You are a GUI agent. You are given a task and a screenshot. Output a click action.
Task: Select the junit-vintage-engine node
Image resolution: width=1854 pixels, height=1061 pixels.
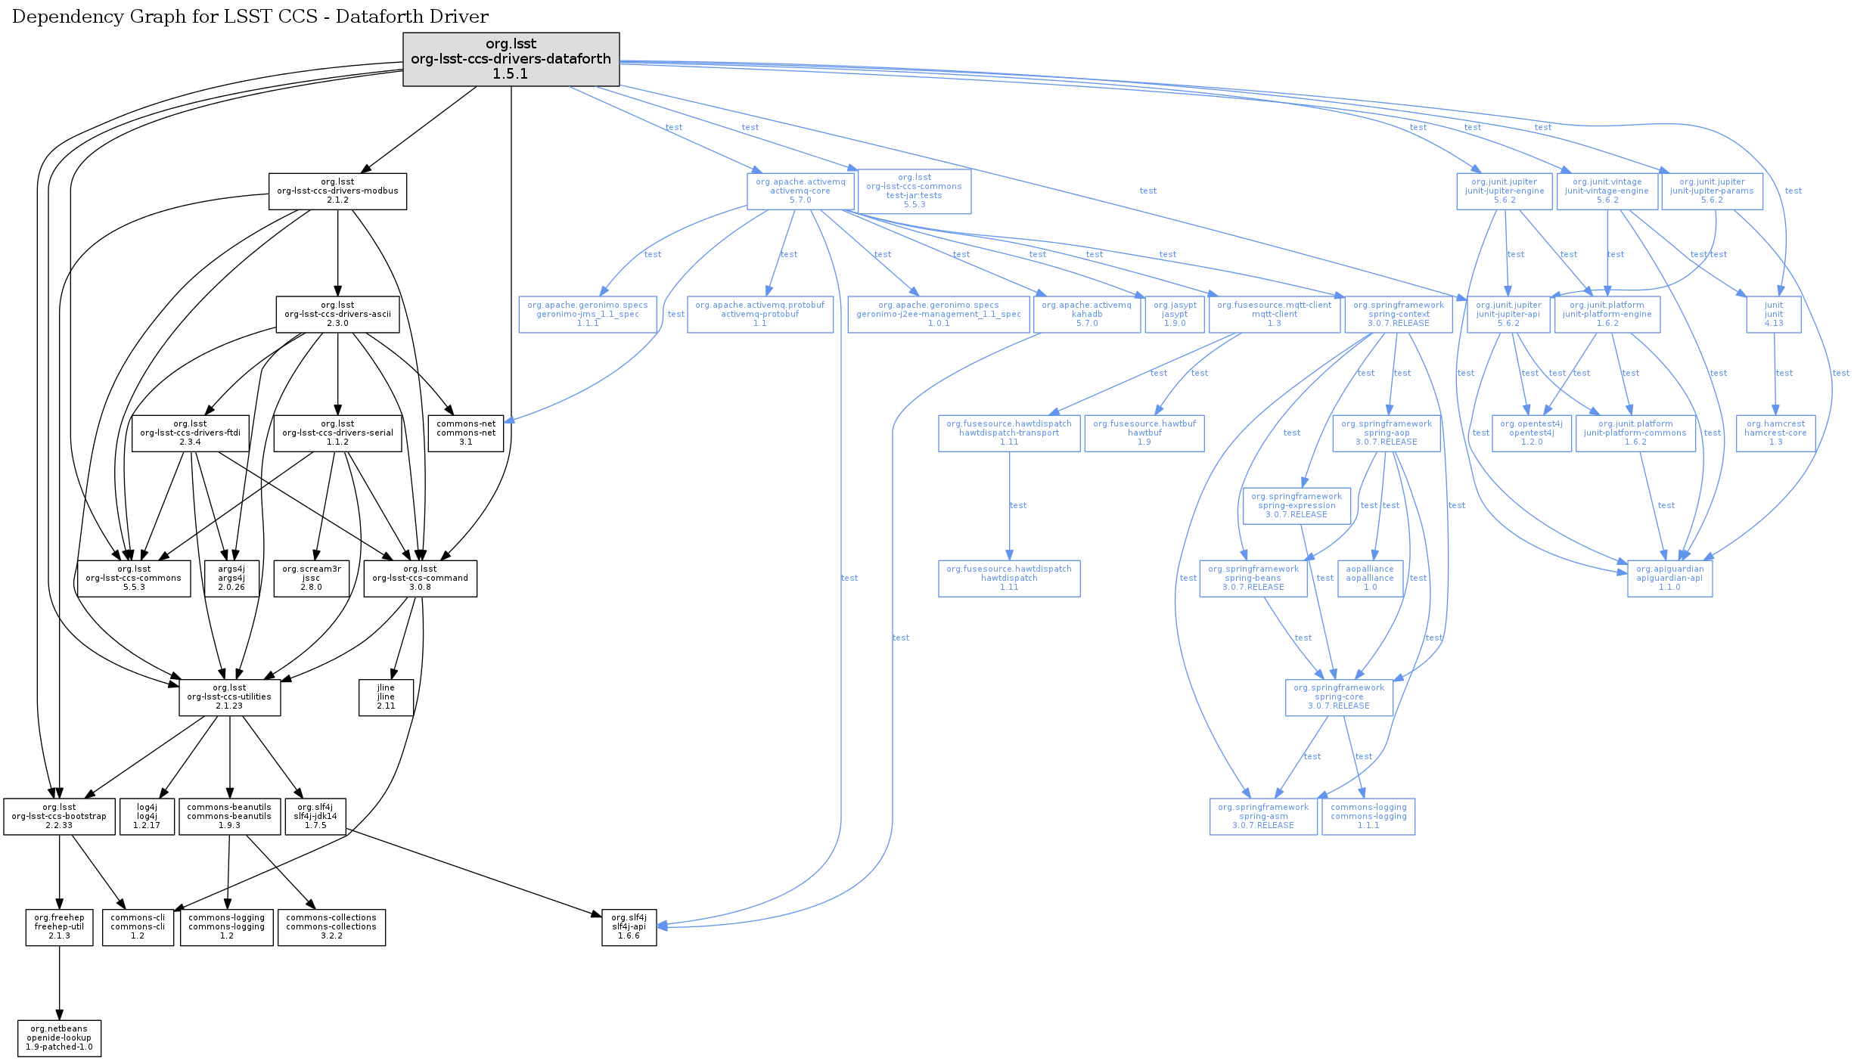(x=1607, y=191)
